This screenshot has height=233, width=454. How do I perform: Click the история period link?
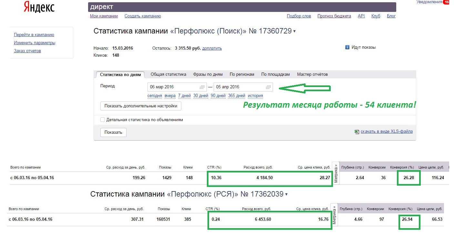click(255, 96)
